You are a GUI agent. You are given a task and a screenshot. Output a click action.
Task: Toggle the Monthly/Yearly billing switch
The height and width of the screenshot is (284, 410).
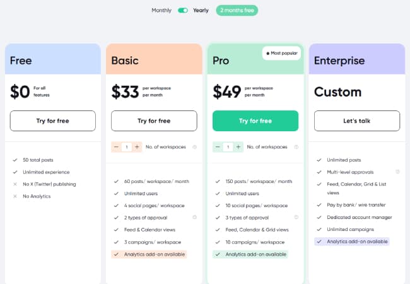point(183,11)
